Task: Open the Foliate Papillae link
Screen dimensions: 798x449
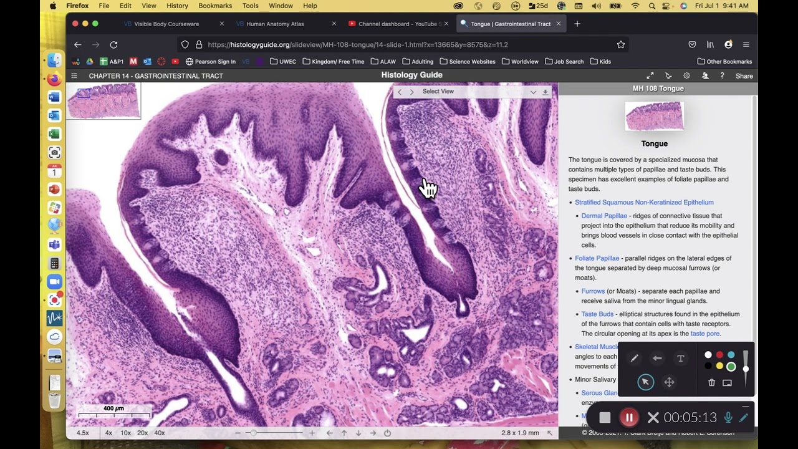Action: [x=597, y=258]
